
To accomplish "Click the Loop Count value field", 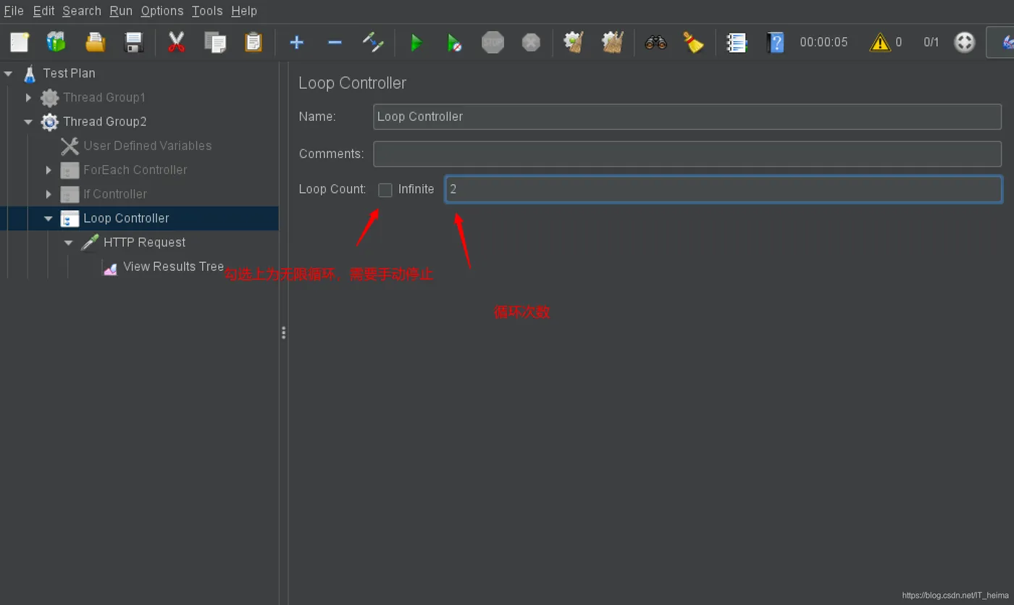I will (x=724, y=189).
